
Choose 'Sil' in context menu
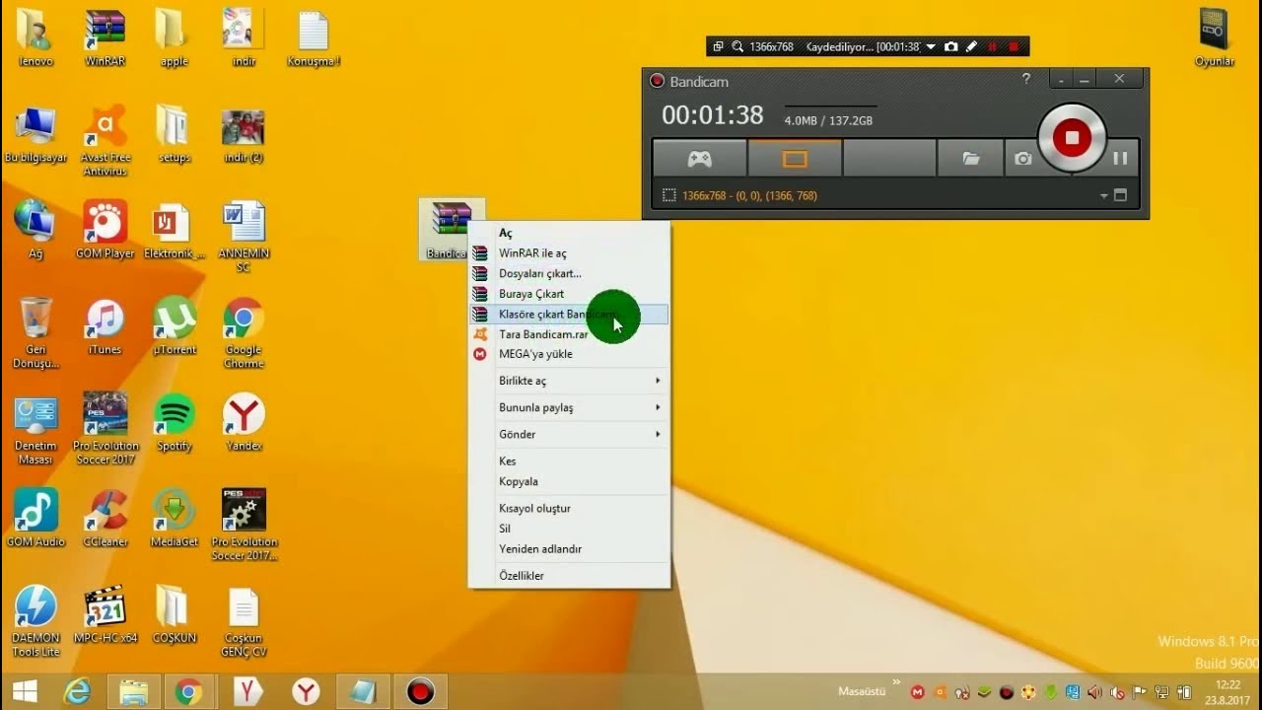[570, 529]
